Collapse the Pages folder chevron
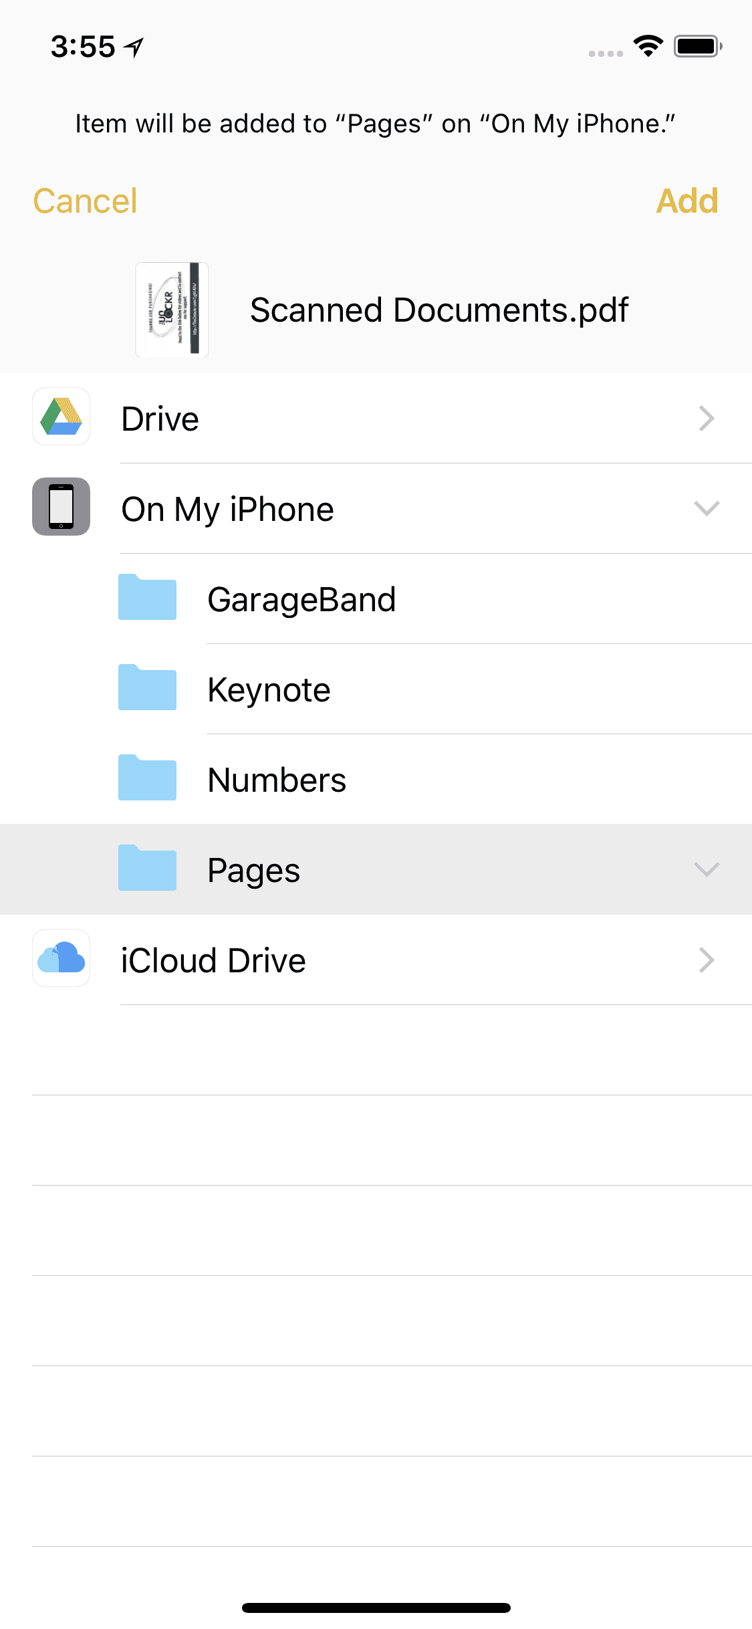This screenshot has height=1629, width=752. (707, 869)
